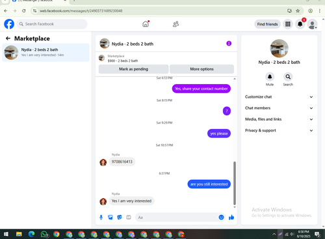Attach a file with photo icon
The image size is (325, 239).
click(110, 218)
